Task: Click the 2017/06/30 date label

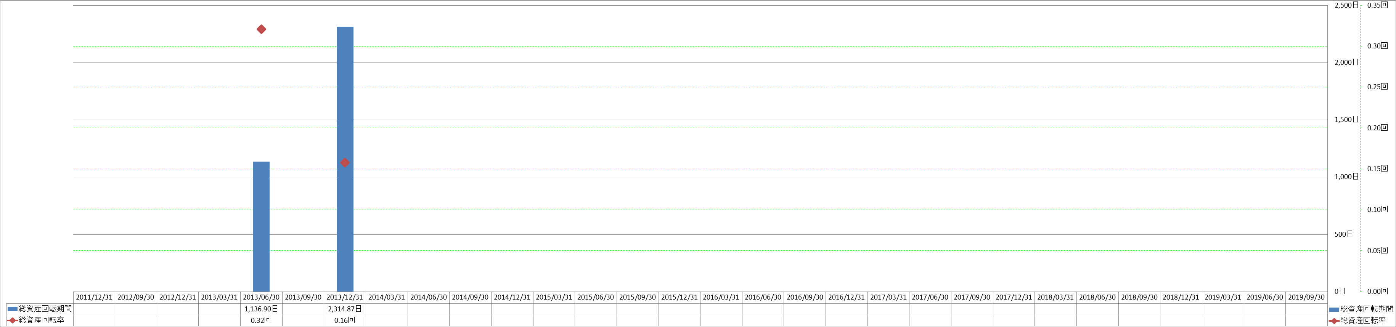Action: pos(930,297)
